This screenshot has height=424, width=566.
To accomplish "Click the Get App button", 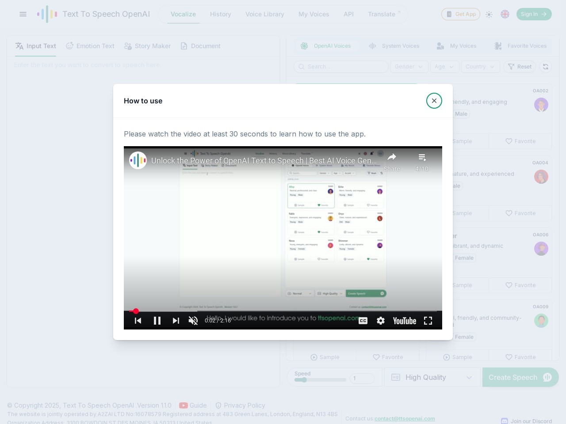I will click(x=460, y=14).
